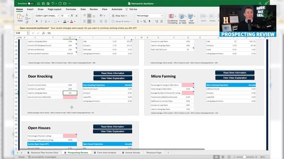Save the workbook with the save icon

pos(43,4)
